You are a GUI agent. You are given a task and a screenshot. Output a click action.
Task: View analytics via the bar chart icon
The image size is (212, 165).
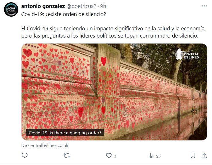coord(151,156)
